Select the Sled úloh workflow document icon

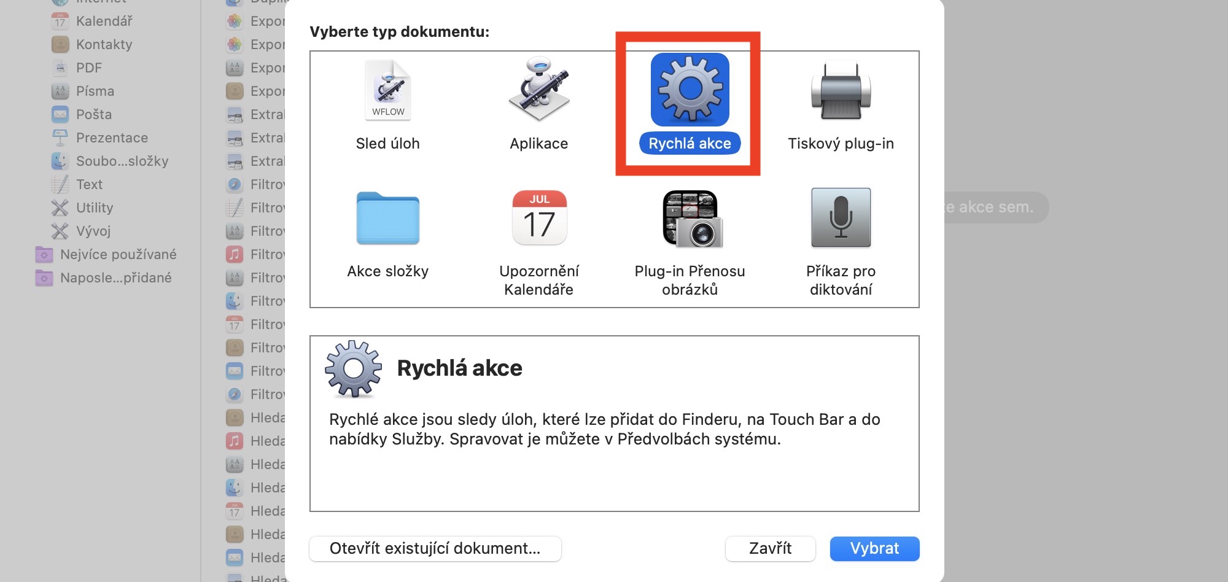click(388, 90)
